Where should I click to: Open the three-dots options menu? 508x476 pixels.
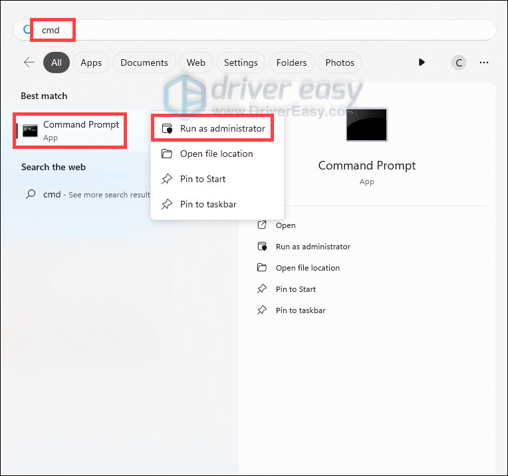pyautogui.click(x=484, y=62)
